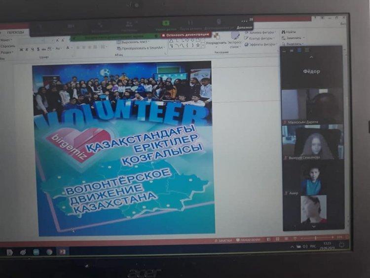Open the volume control in system tray
The width and height of the screenshot is (370, 278).
(305, 246)
